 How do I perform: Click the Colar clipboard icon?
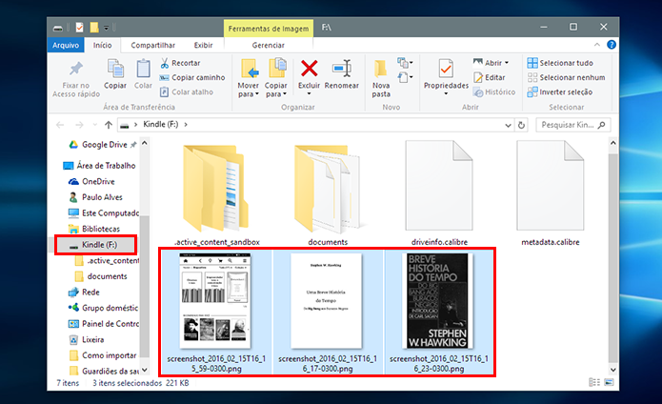point(143,69)
